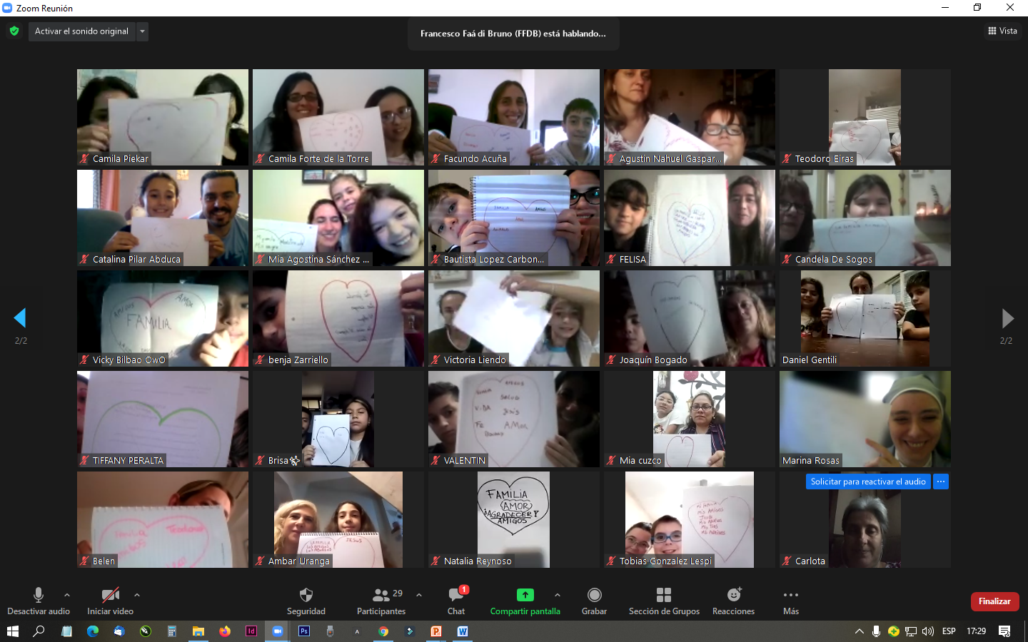Mute microphone with Desactivar audio
This screenshot has width=1028, height=642.
(x=39, y=601)
